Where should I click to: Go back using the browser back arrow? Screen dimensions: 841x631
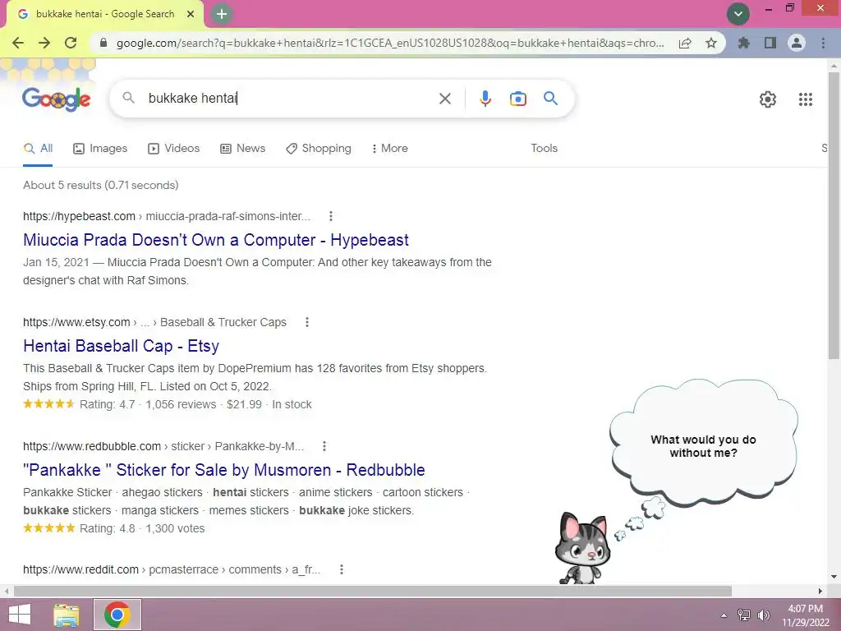[18, 43]
